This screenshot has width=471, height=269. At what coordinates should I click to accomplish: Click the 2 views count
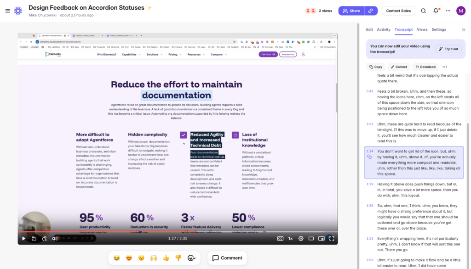pos(325,11)
